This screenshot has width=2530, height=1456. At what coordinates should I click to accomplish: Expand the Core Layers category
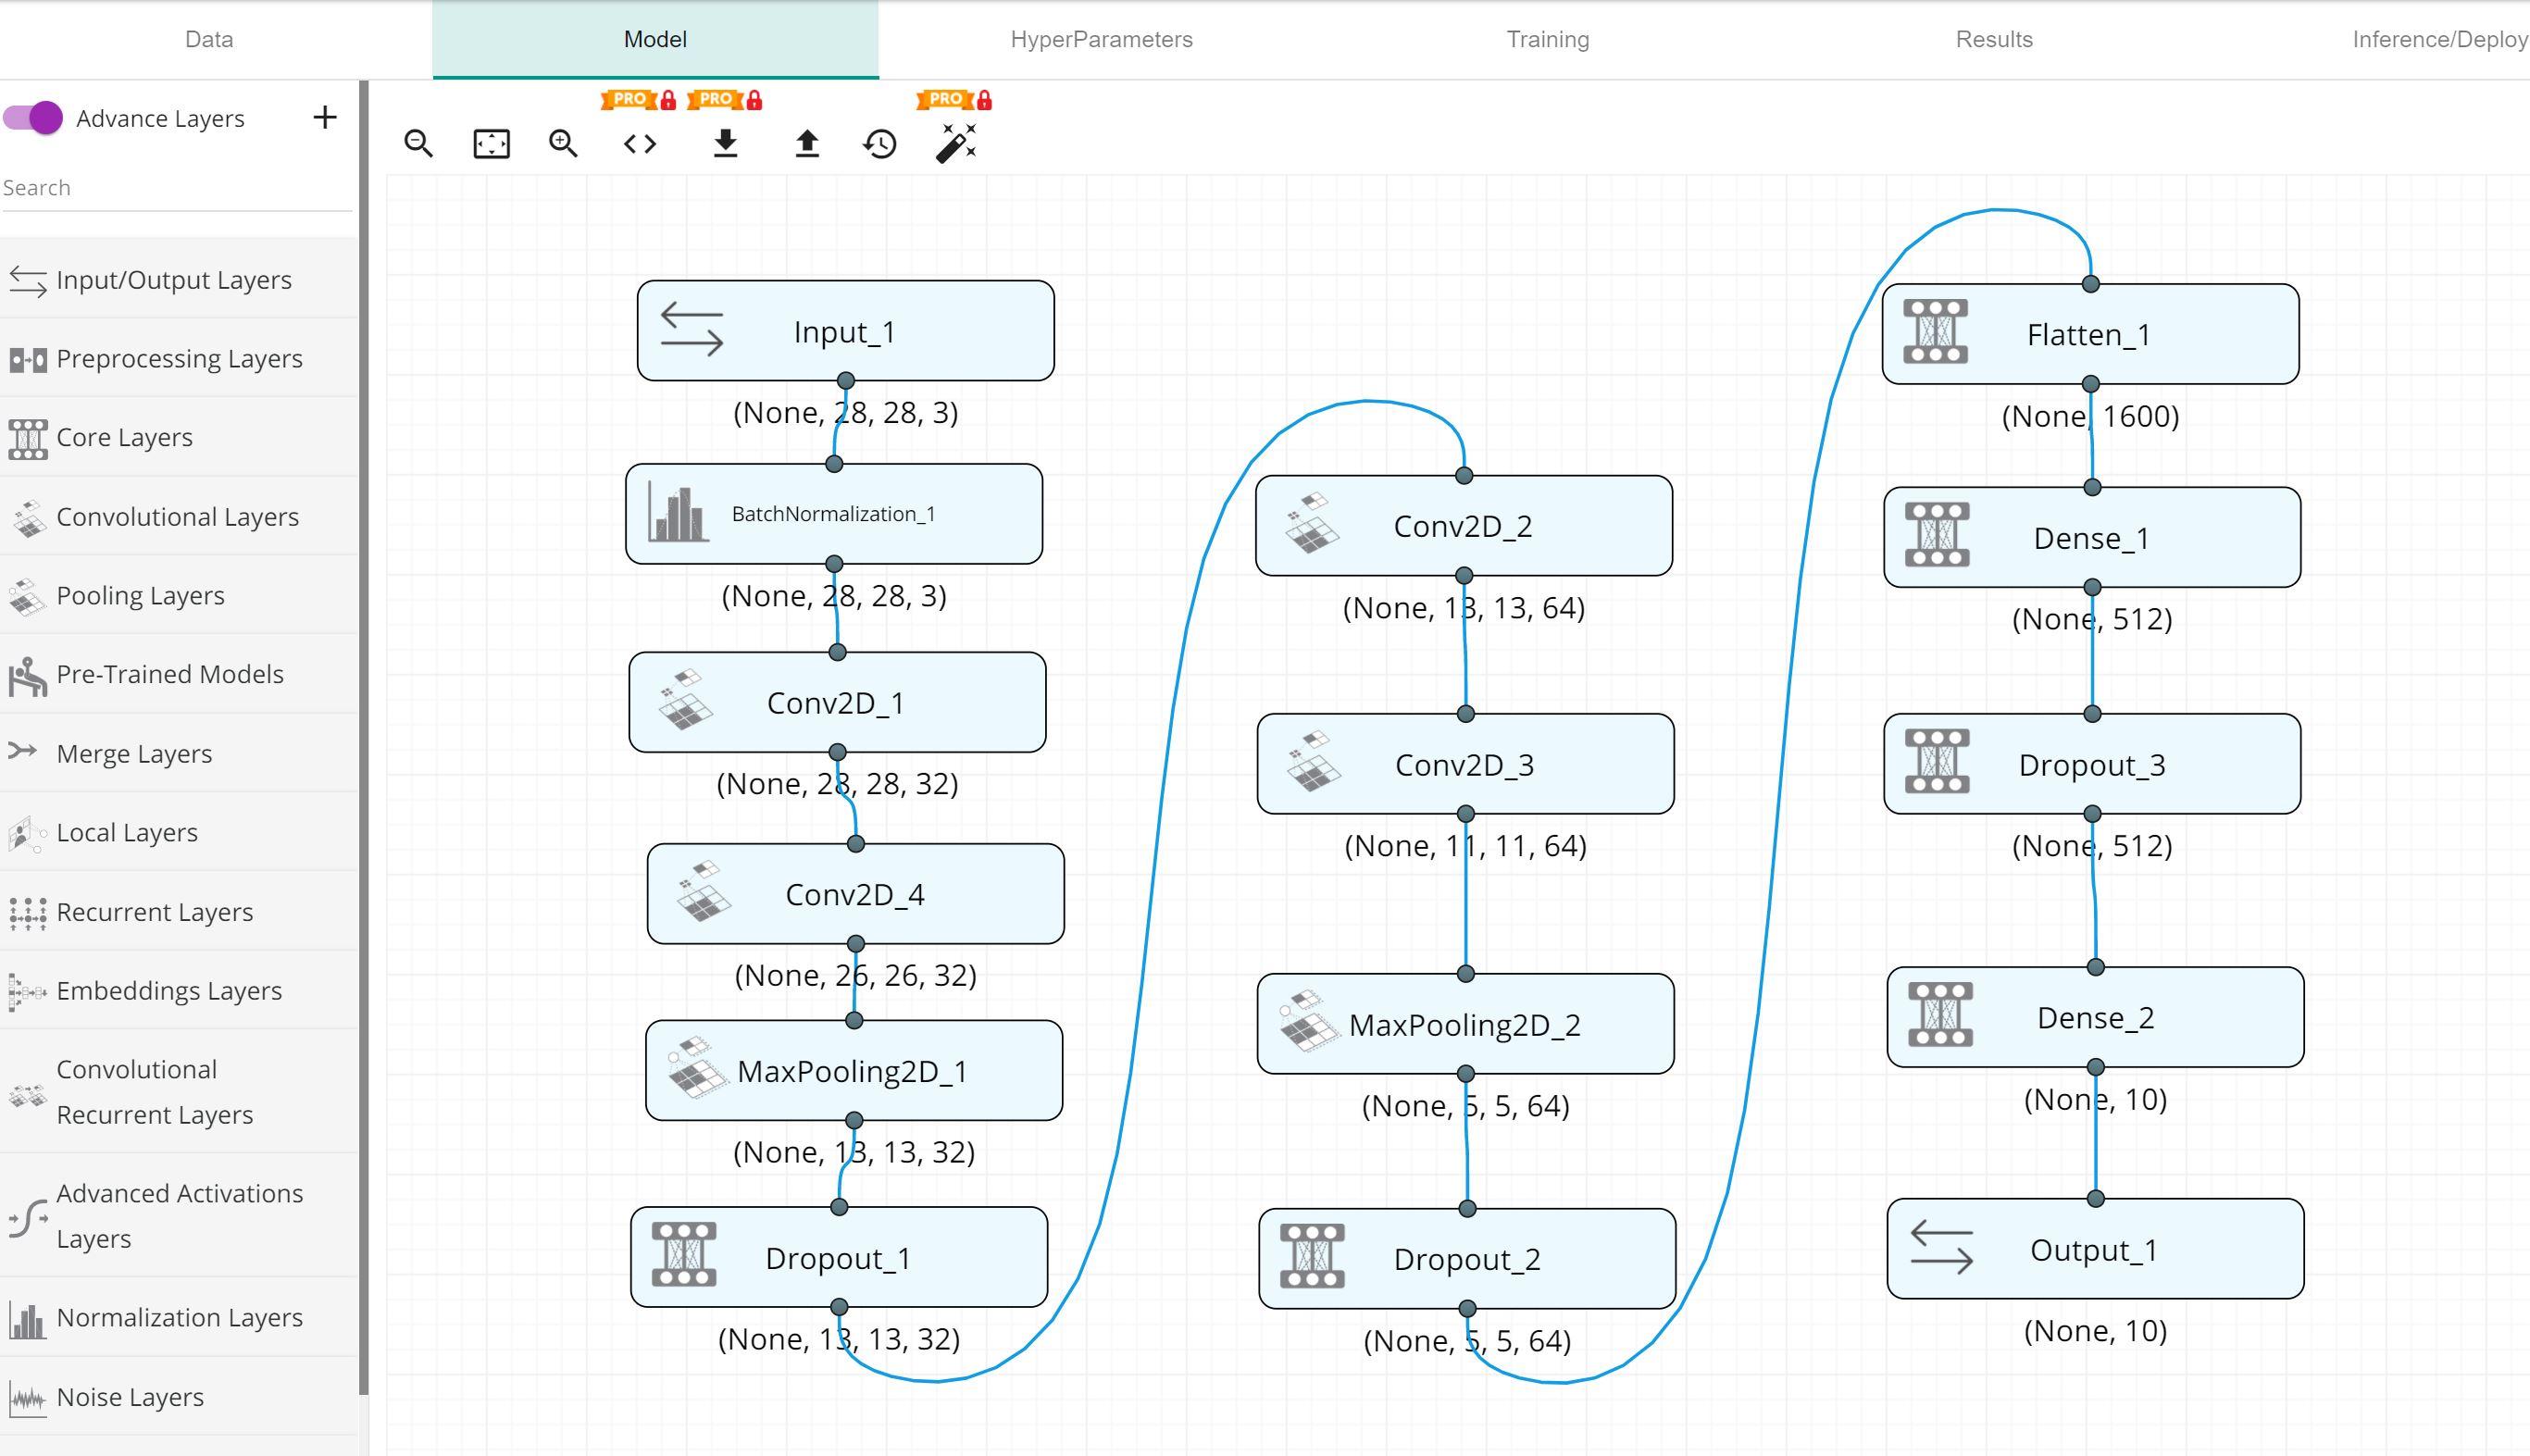(x=124, y=438)
